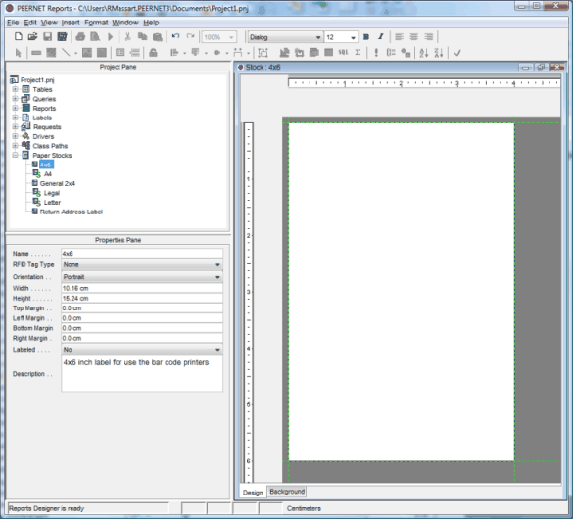Click the Open folder icon
This screenshot has height=519, width=573.
click(33, 36)
